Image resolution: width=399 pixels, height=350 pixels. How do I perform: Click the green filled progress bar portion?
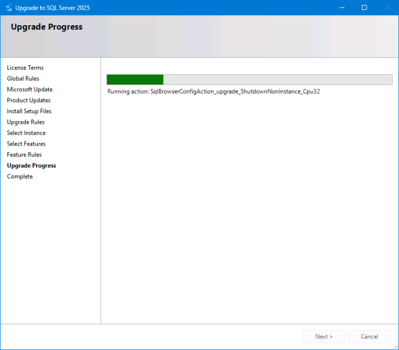tap(135, 79)
